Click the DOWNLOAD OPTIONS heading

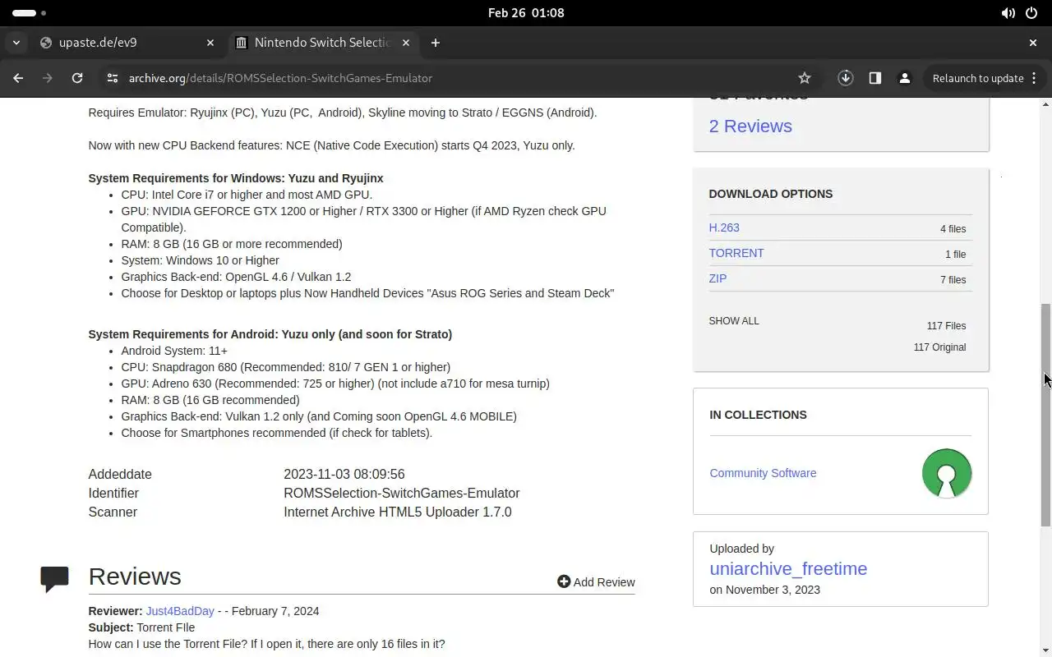[771, 194]
